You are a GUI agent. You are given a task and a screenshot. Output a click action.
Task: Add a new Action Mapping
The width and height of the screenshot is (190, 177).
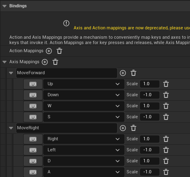click(x=49, y=51)
